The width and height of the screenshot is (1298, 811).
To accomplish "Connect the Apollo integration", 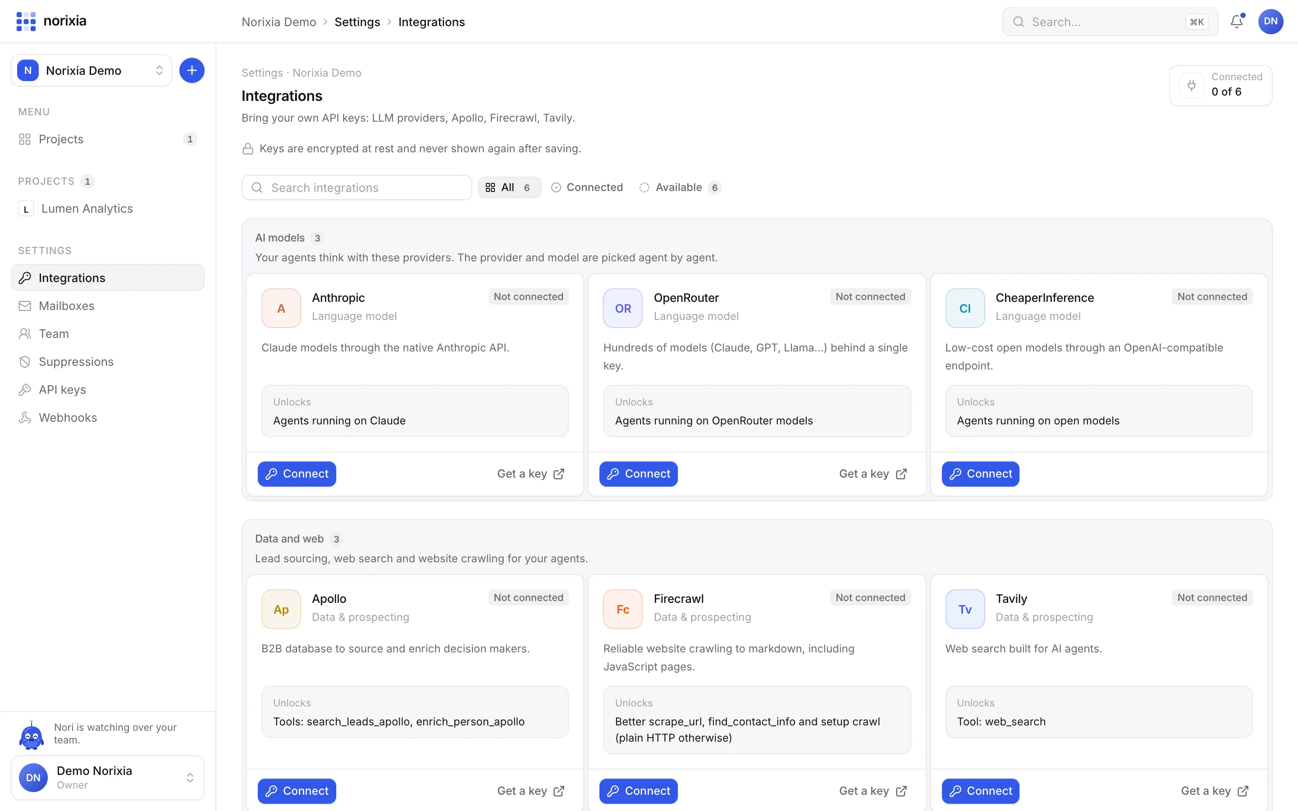I will 297,791.
